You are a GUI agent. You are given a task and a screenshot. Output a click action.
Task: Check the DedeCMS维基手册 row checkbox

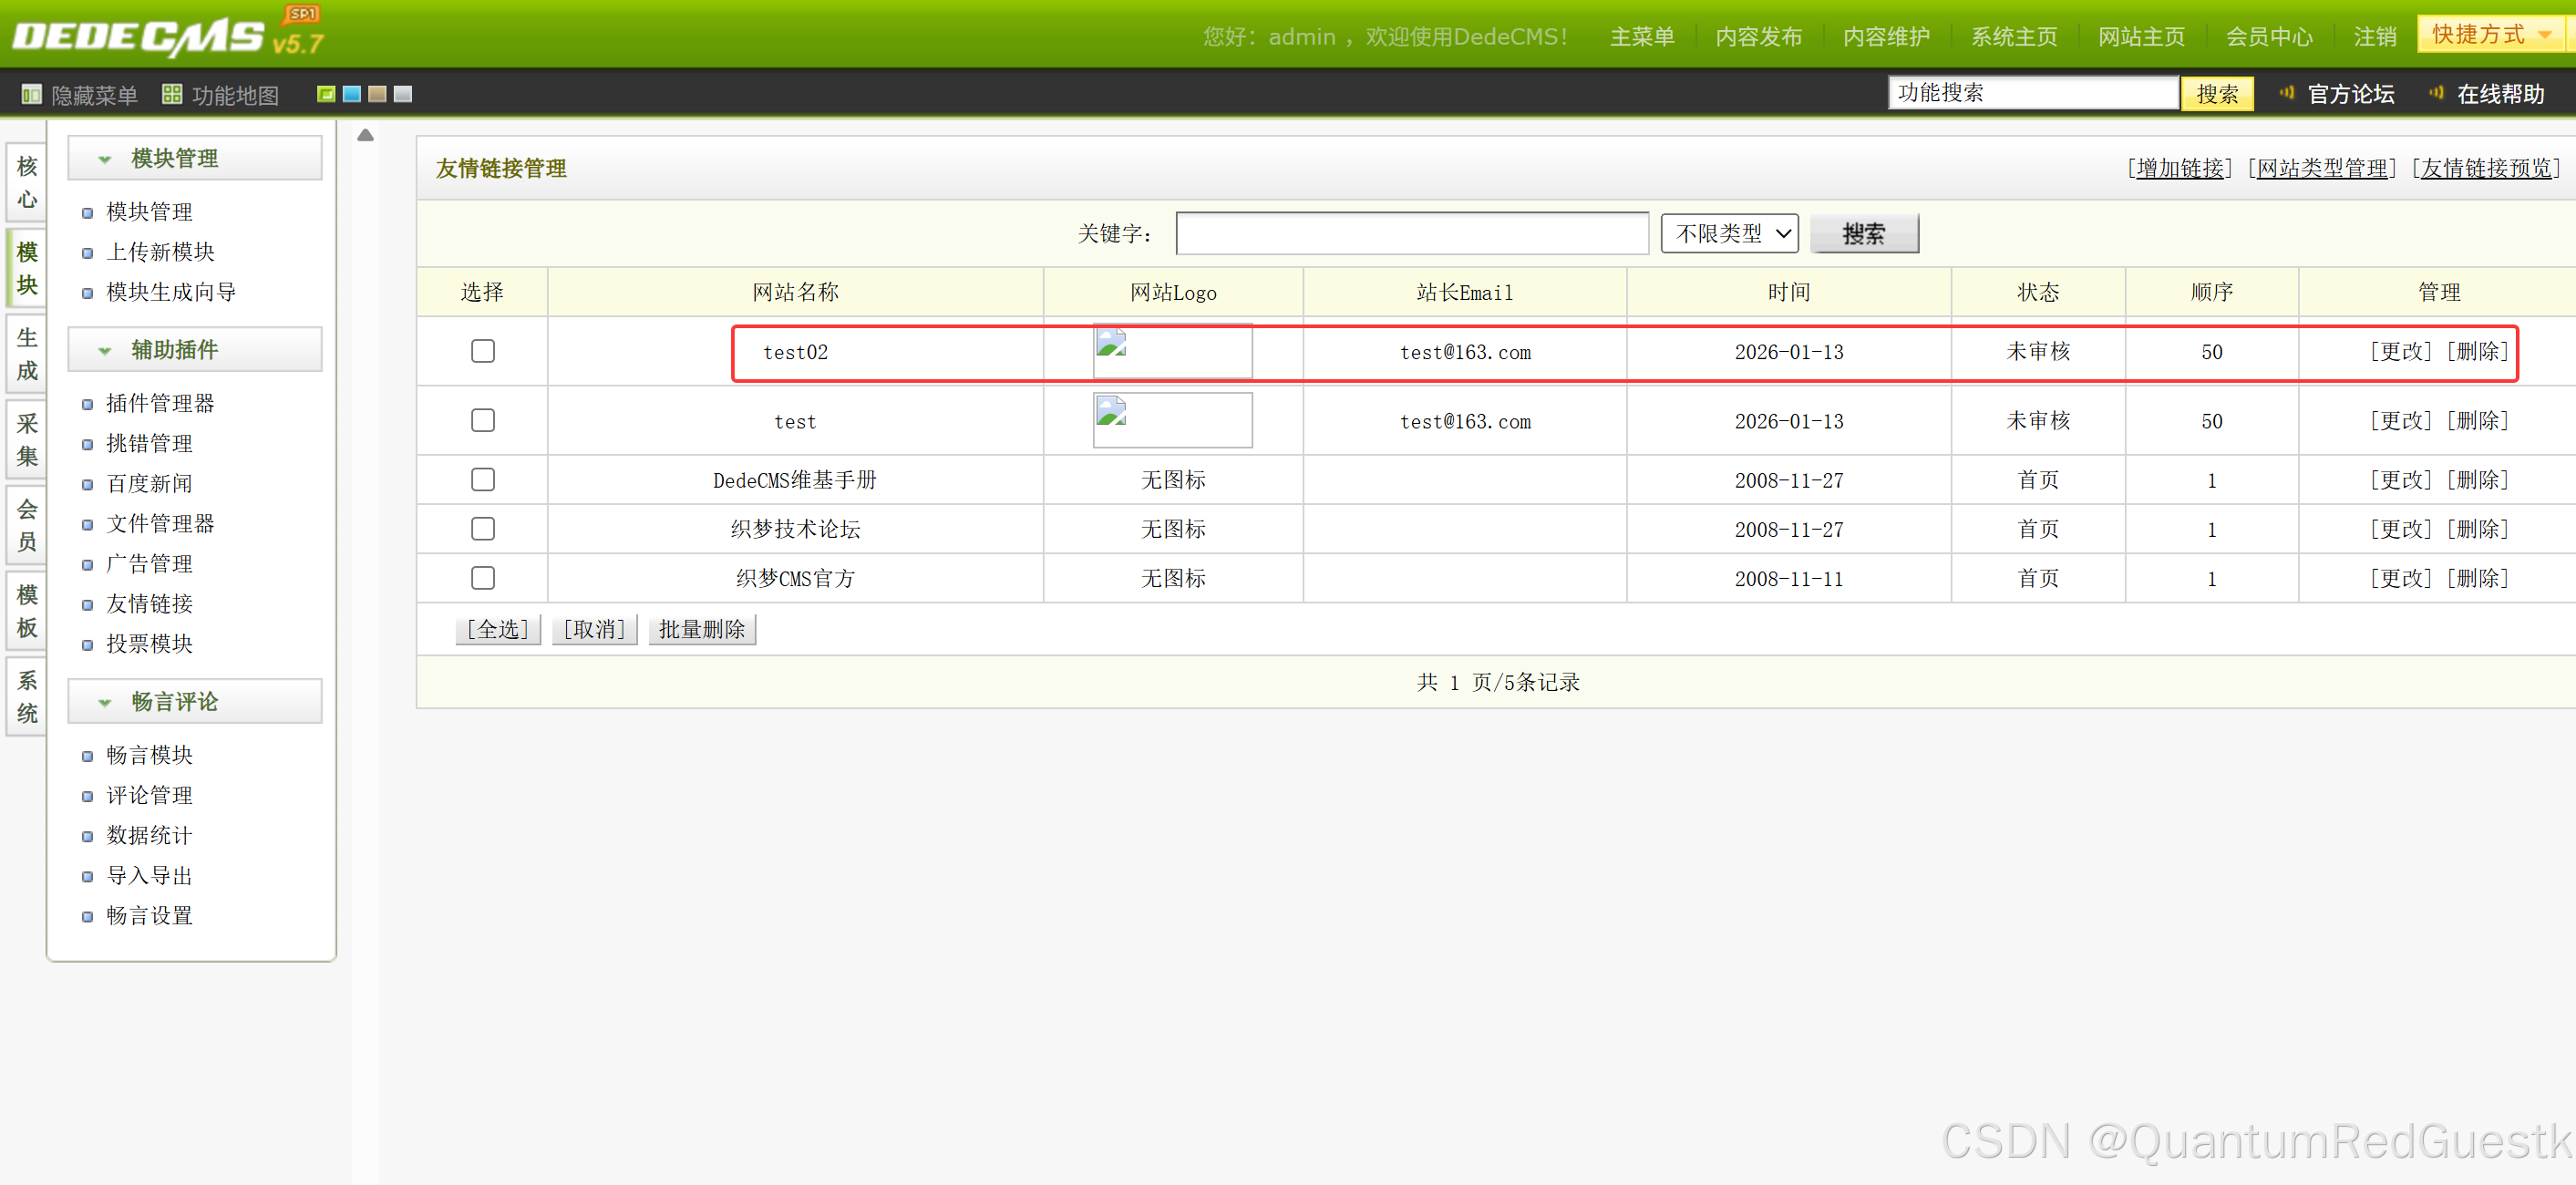pos(482,480)
